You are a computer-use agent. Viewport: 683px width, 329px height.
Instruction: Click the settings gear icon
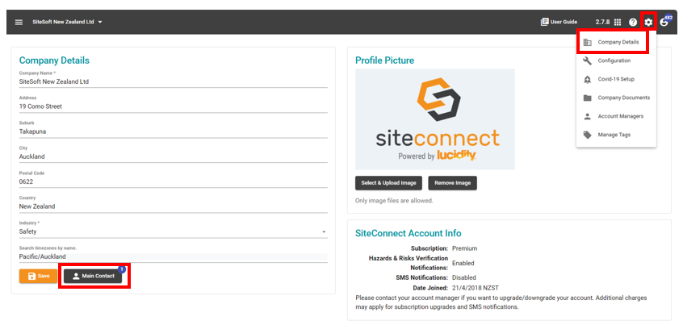click(x=648, y=23)
